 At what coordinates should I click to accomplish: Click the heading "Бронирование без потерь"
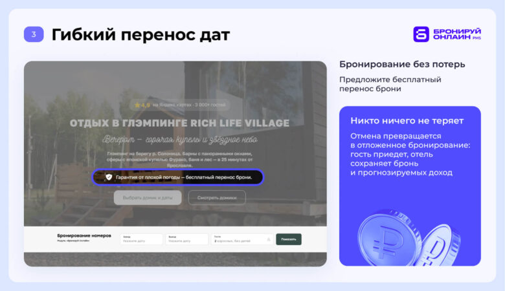(x=402, y=64)
